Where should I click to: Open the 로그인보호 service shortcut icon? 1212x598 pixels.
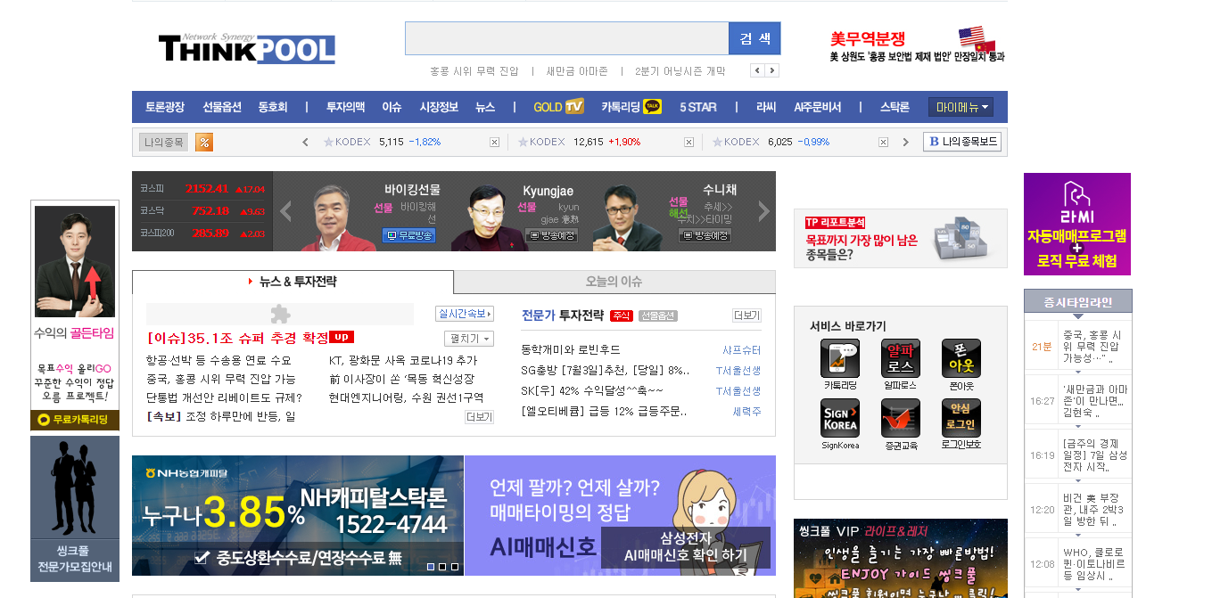pos(961,418)
